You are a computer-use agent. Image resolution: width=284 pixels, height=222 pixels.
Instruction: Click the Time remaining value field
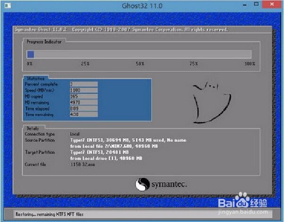(x=84, y=115)
